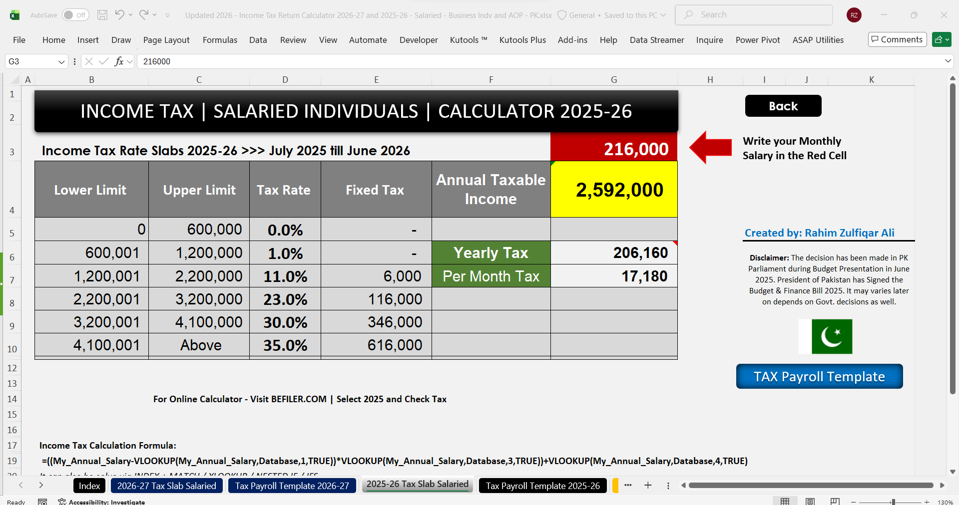Click the Insert Function fx icon
The image size is (959, 505).
coord(119,61)
